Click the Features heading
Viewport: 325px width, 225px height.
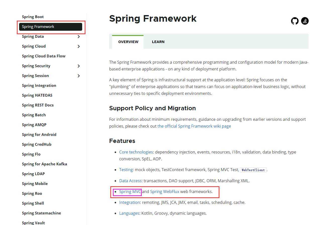click(122, 141)
